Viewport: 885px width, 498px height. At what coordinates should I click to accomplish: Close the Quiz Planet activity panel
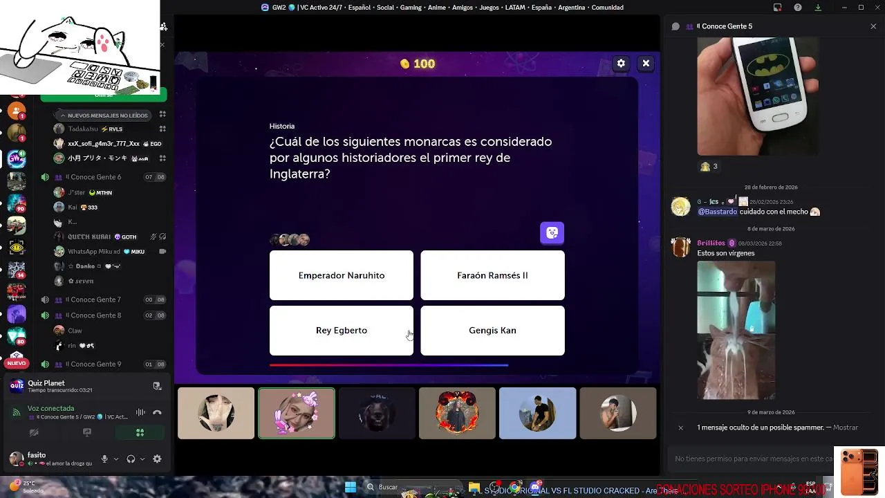[646, 63]
